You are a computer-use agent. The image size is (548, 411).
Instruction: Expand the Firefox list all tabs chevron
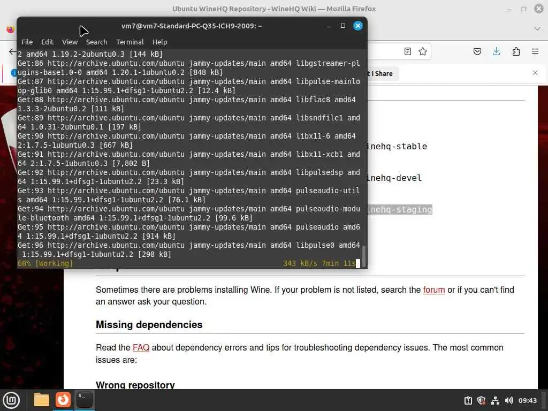[537, 29]
